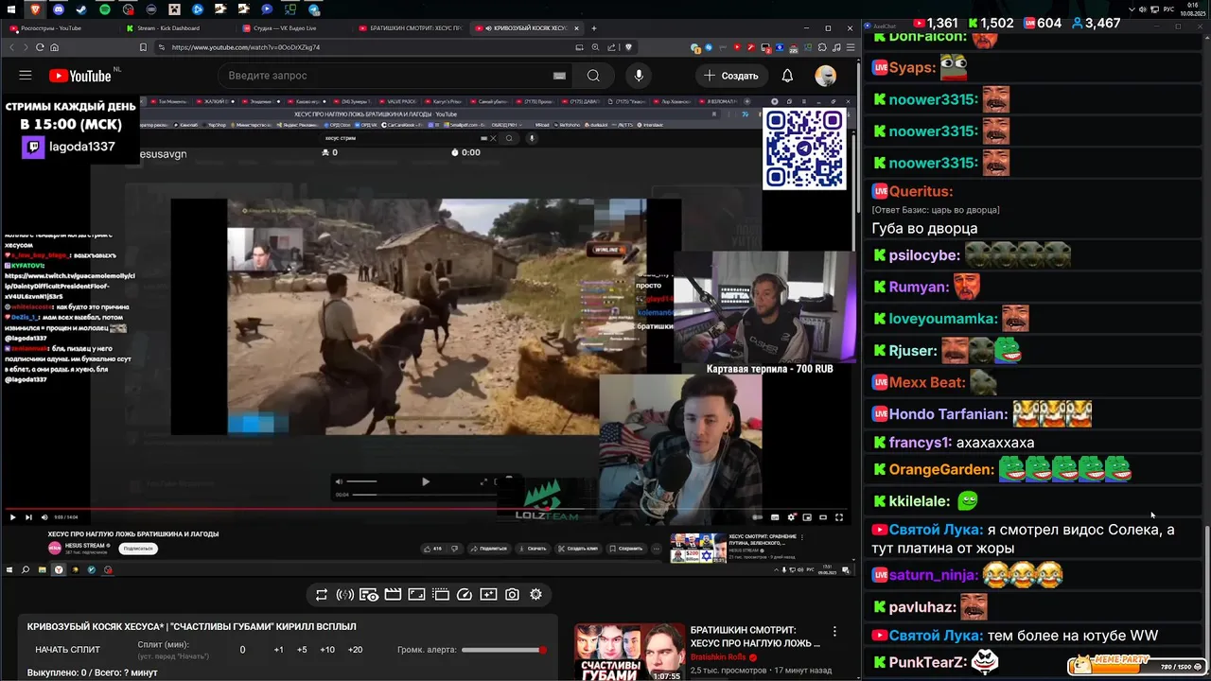Screen dimensions: 1211x681
Task: Add +5 minutes to the split
Action: 302,650
